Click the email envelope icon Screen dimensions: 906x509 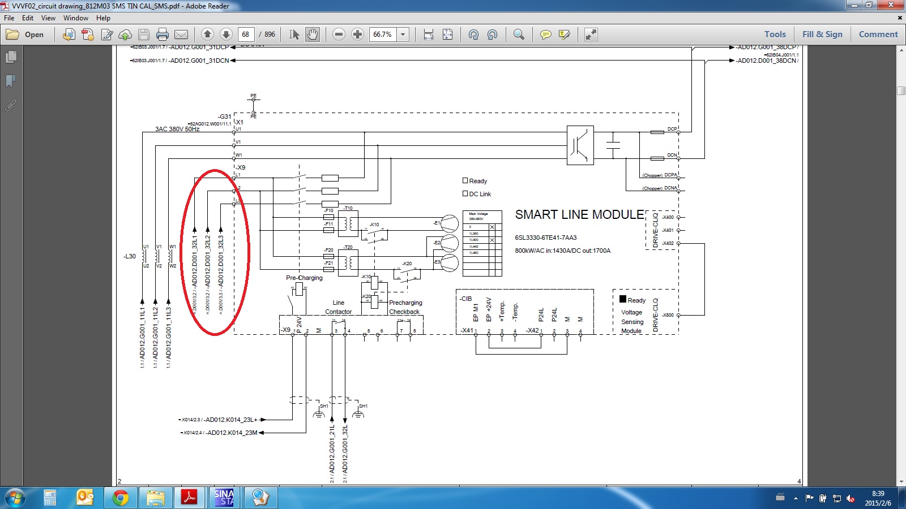click(181, 34)
